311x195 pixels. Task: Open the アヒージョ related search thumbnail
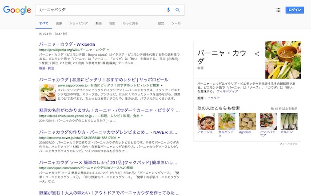point(206,121)
